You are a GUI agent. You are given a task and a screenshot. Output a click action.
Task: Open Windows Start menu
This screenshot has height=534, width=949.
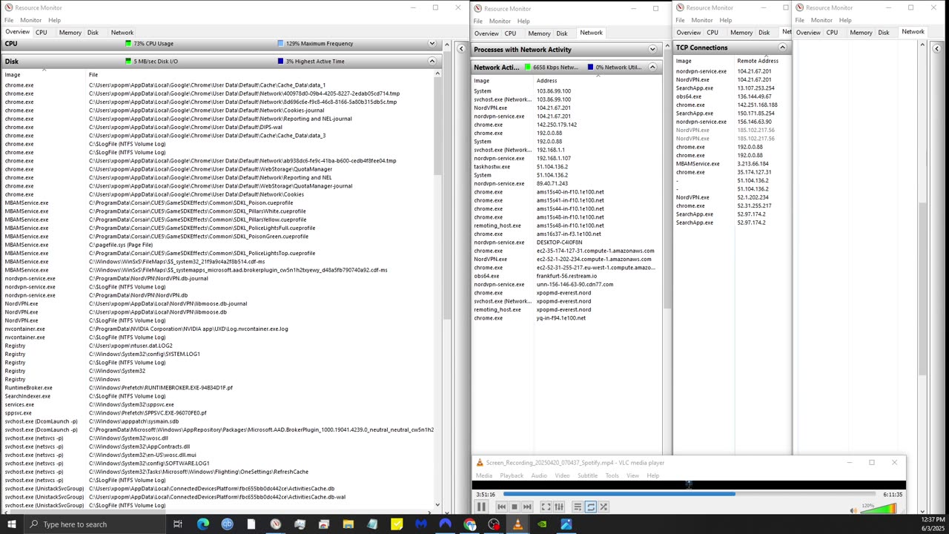11,524
